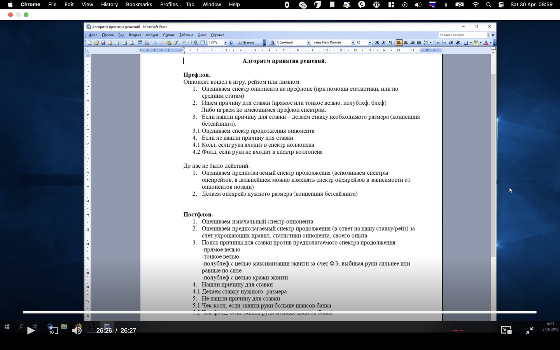This screenshot has width=560, height=350.
Task: Open the font size 12 dropdown
Action: click(370, 43)
